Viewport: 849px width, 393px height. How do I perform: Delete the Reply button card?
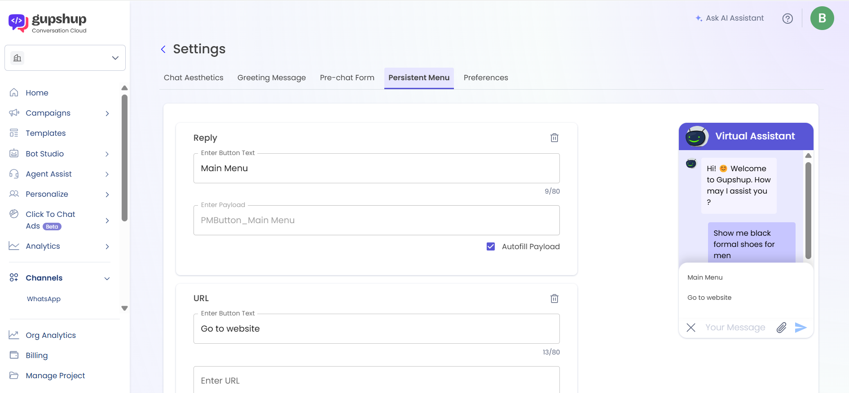pos(554,138)
